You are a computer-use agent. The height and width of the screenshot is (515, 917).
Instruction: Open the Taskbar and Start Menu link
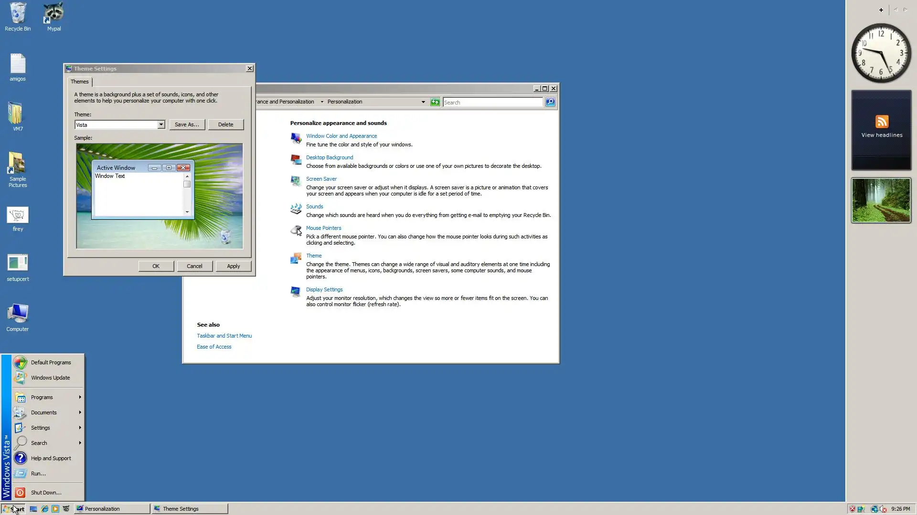point(224,336)
